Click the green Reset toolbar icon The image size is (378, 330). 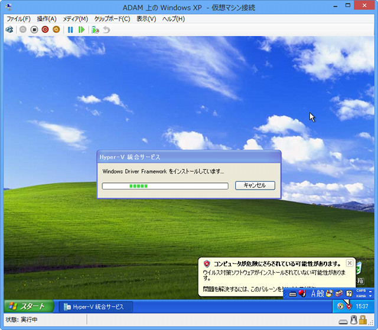coord(82,30)
